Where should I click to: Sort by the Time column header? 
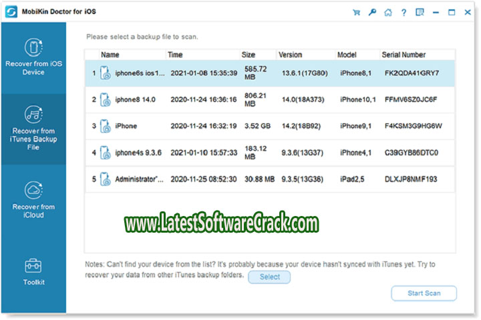[x=175, y=55]
